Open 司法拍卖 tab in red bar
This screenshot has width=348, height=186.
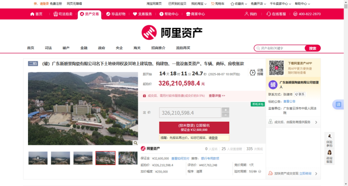(63, 14)
